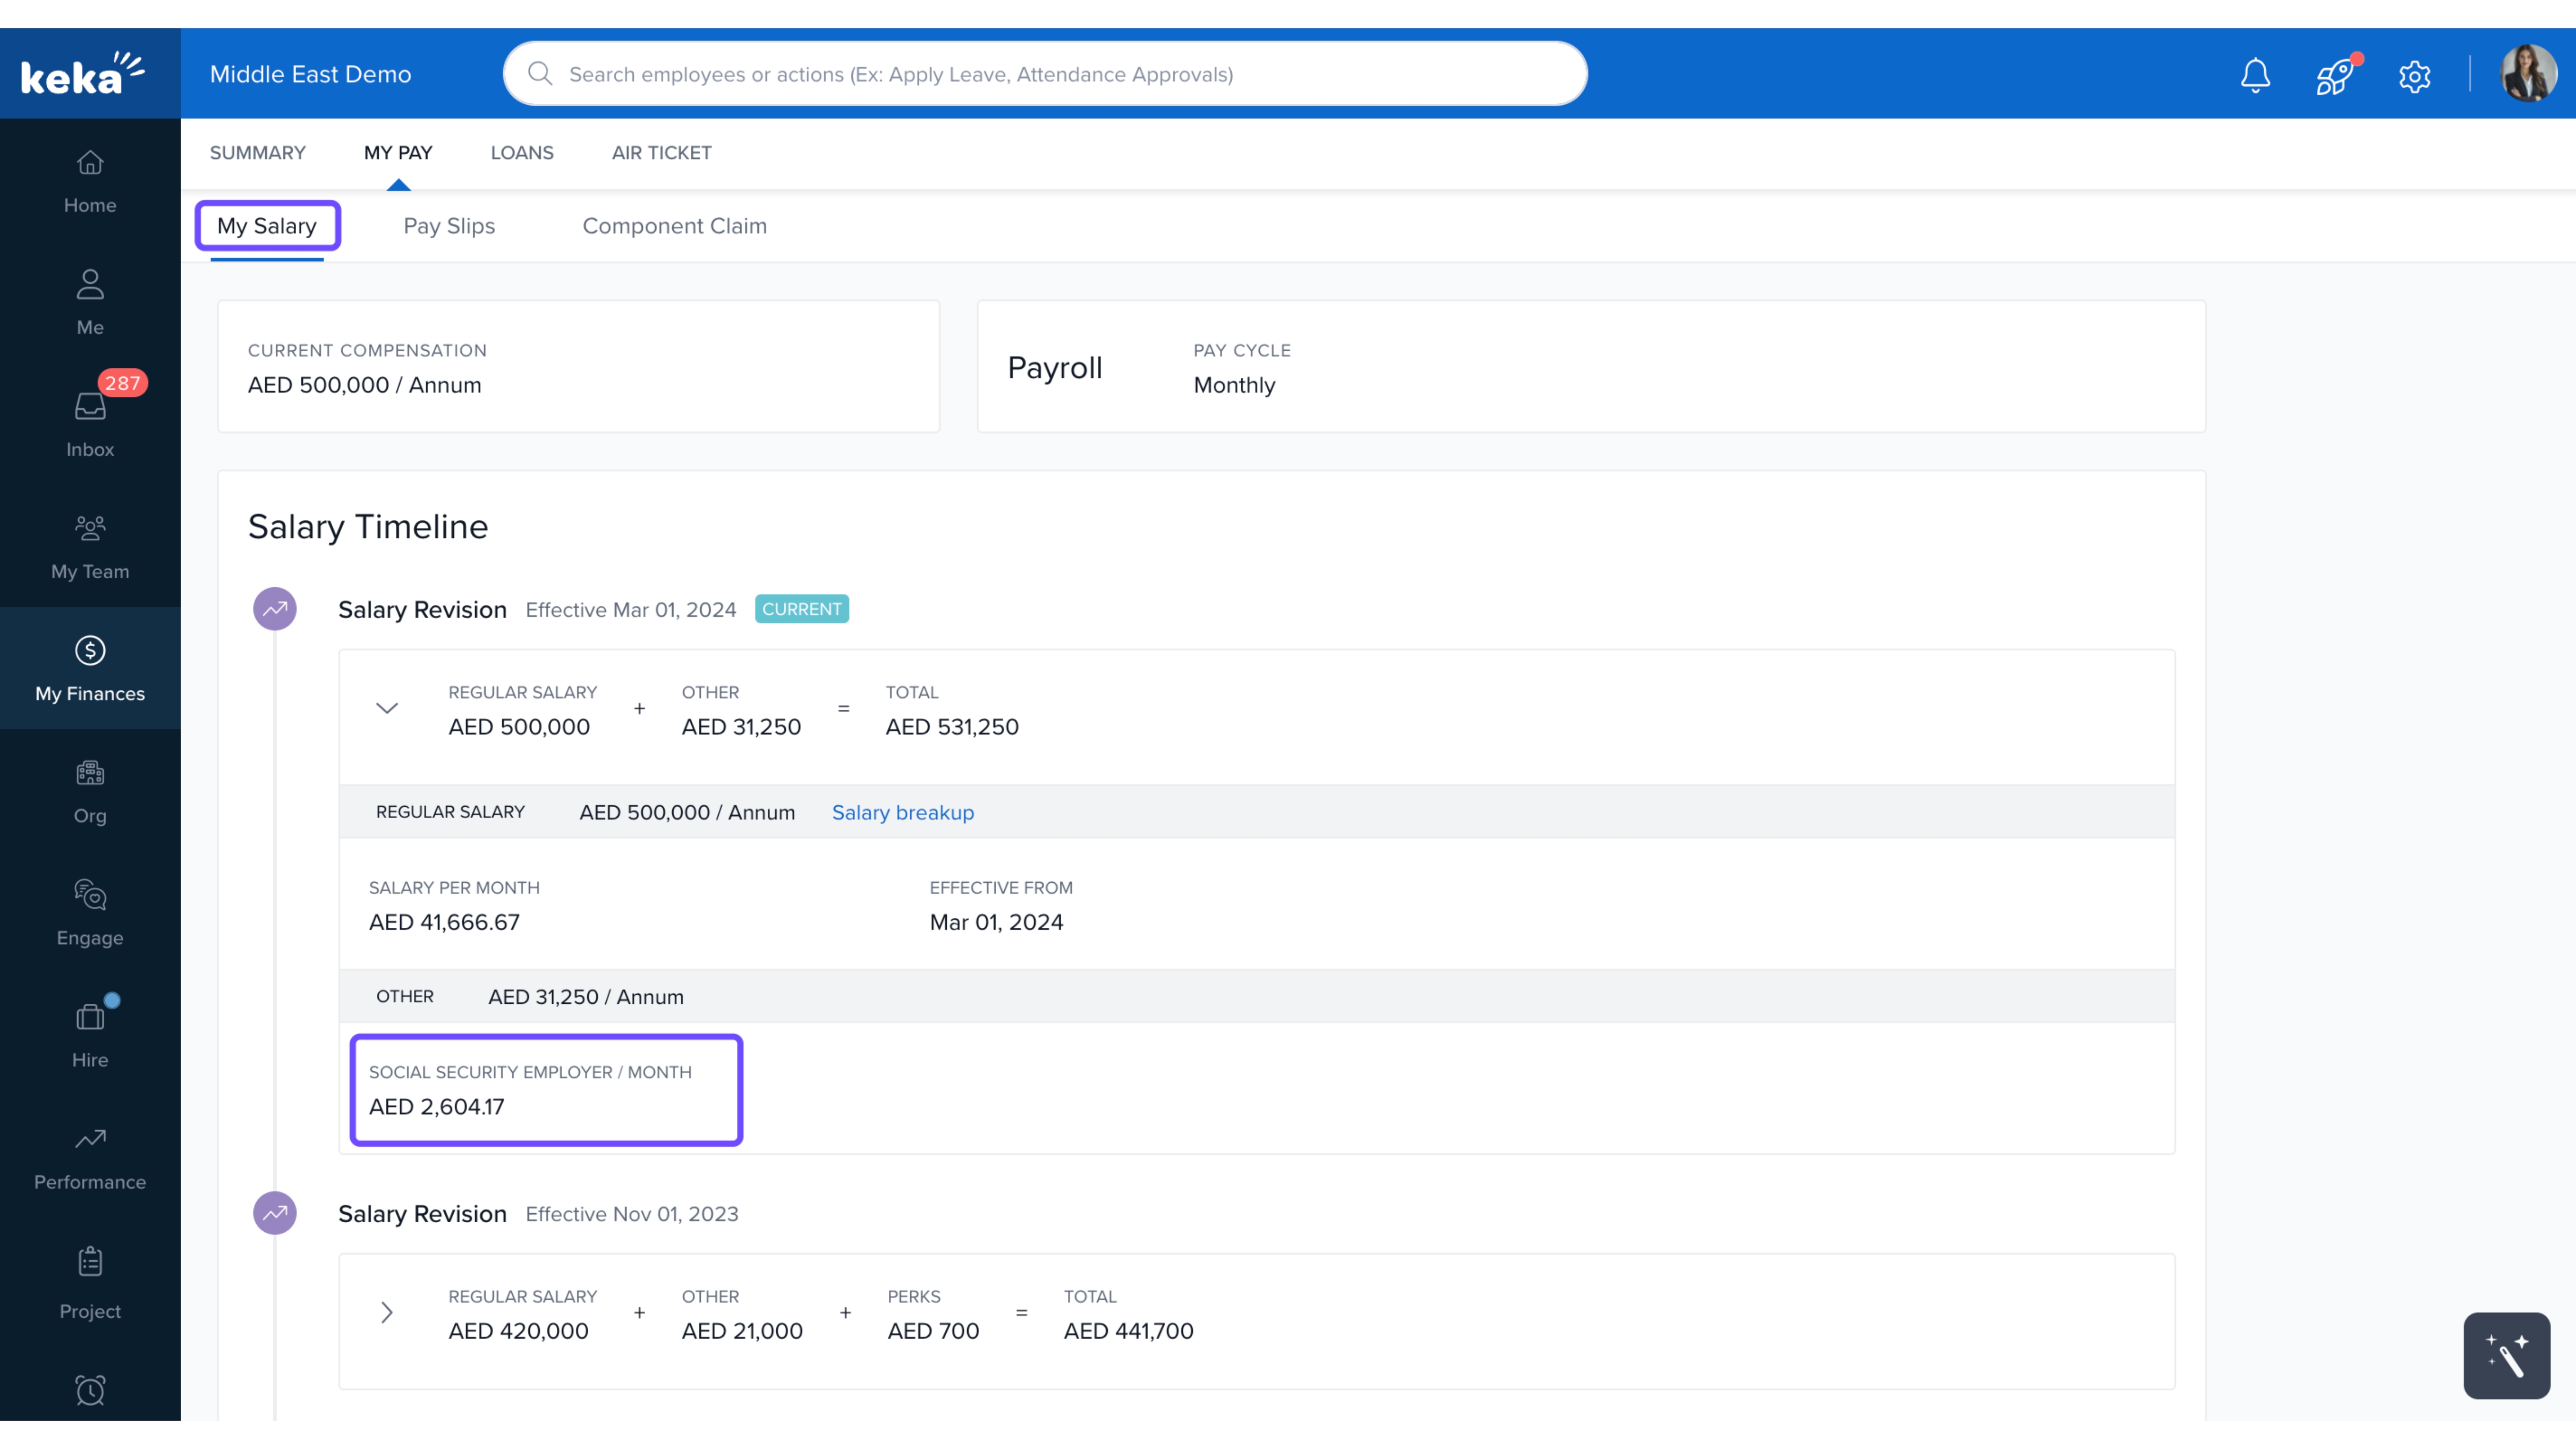Click the rocket icon in header
2576x1449 pixels.
2334,75
